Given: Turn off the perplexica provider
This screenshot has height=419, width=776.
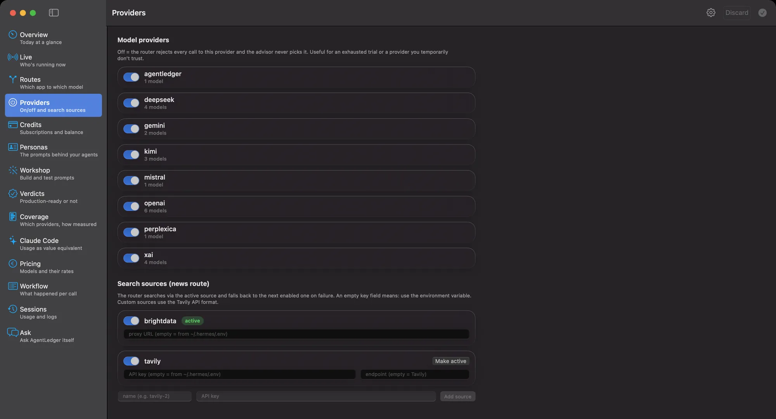Looking at the screenshot, I should [131, 232].
